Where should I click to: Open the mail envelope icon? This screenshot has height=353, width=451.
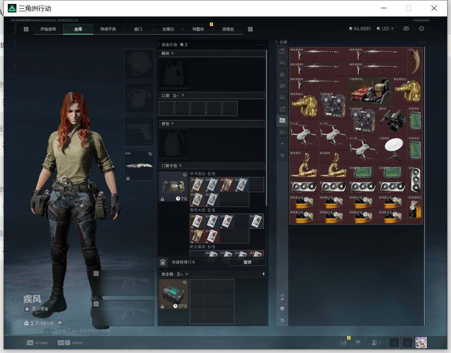406,29
